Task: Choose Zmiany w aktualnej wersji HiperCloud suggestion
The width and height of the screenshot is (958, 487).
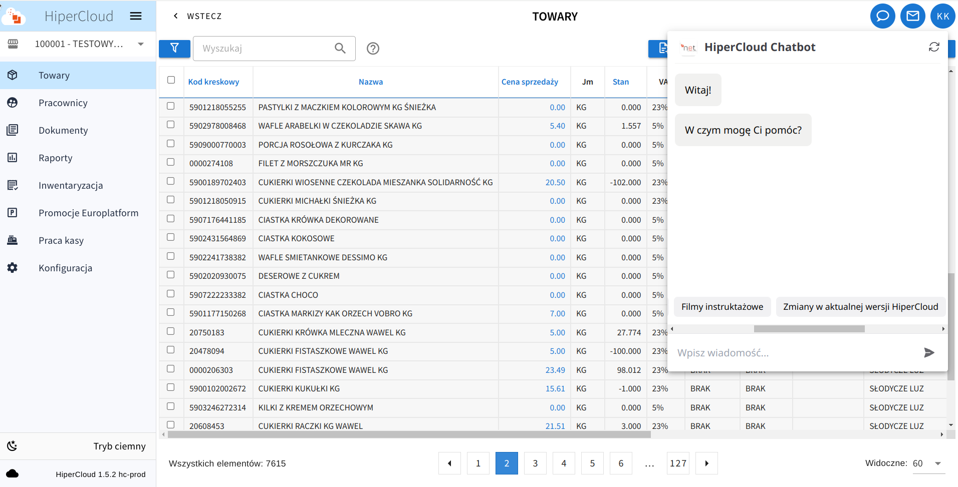Action: 861,307
